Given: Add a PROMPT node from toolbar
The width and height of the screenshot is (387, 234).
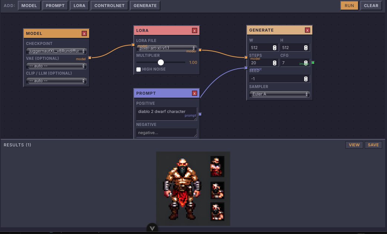Looking at the screenshot, I should 55,6.
